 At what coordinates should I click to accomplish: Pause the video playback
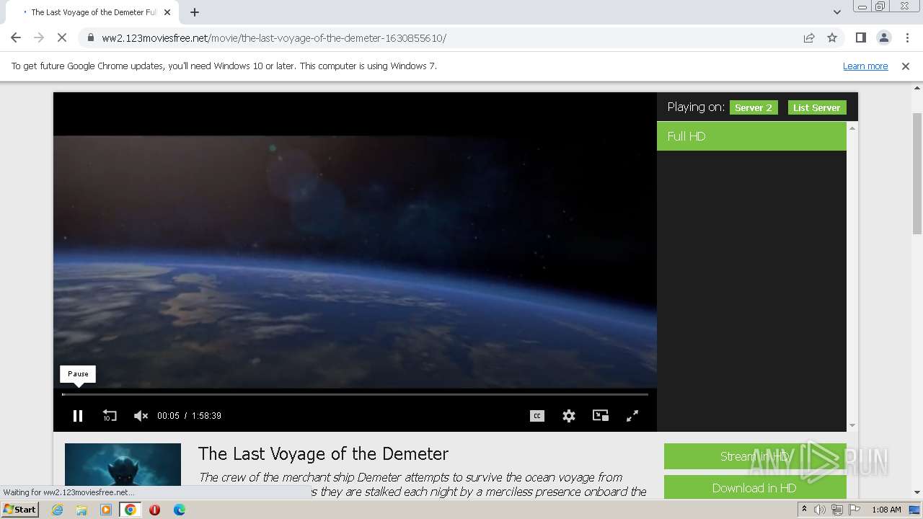(78, 416)
